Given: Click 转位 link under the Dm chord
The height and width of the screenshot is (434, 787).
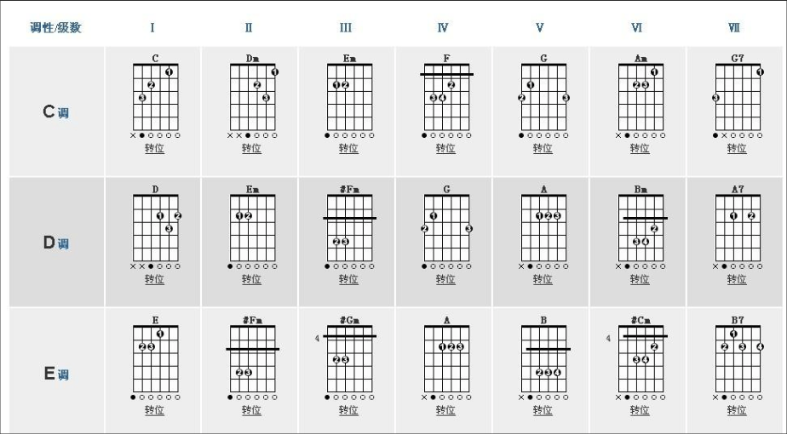Looking at the screenshot, I should click(x=251, y=148).
